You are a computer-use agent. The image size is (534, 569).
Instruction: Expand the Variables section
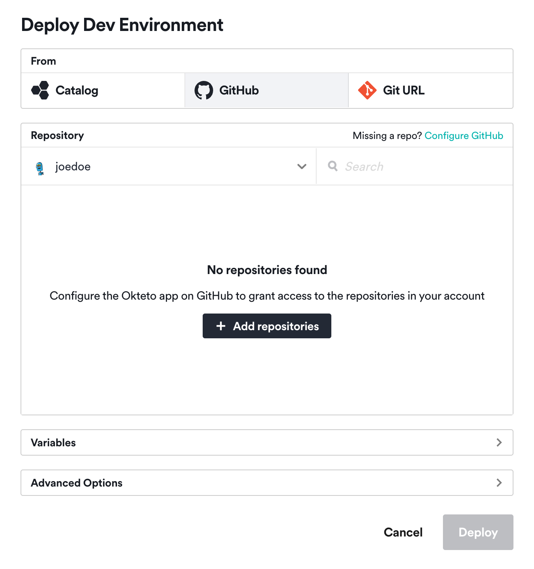(267, 442)
